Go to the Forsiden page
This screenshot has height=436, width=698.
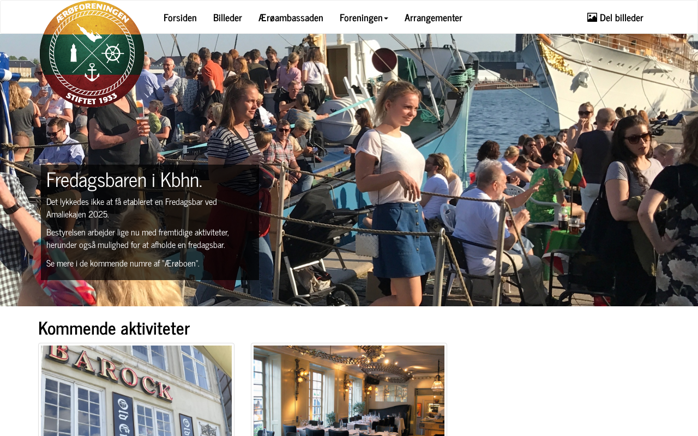[180, 17]
